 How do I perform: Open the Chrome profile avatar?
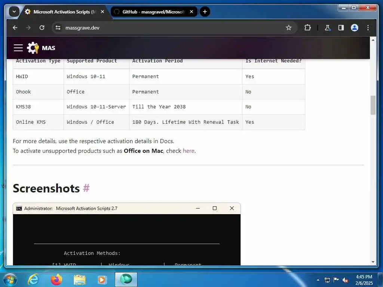(355, 28)
